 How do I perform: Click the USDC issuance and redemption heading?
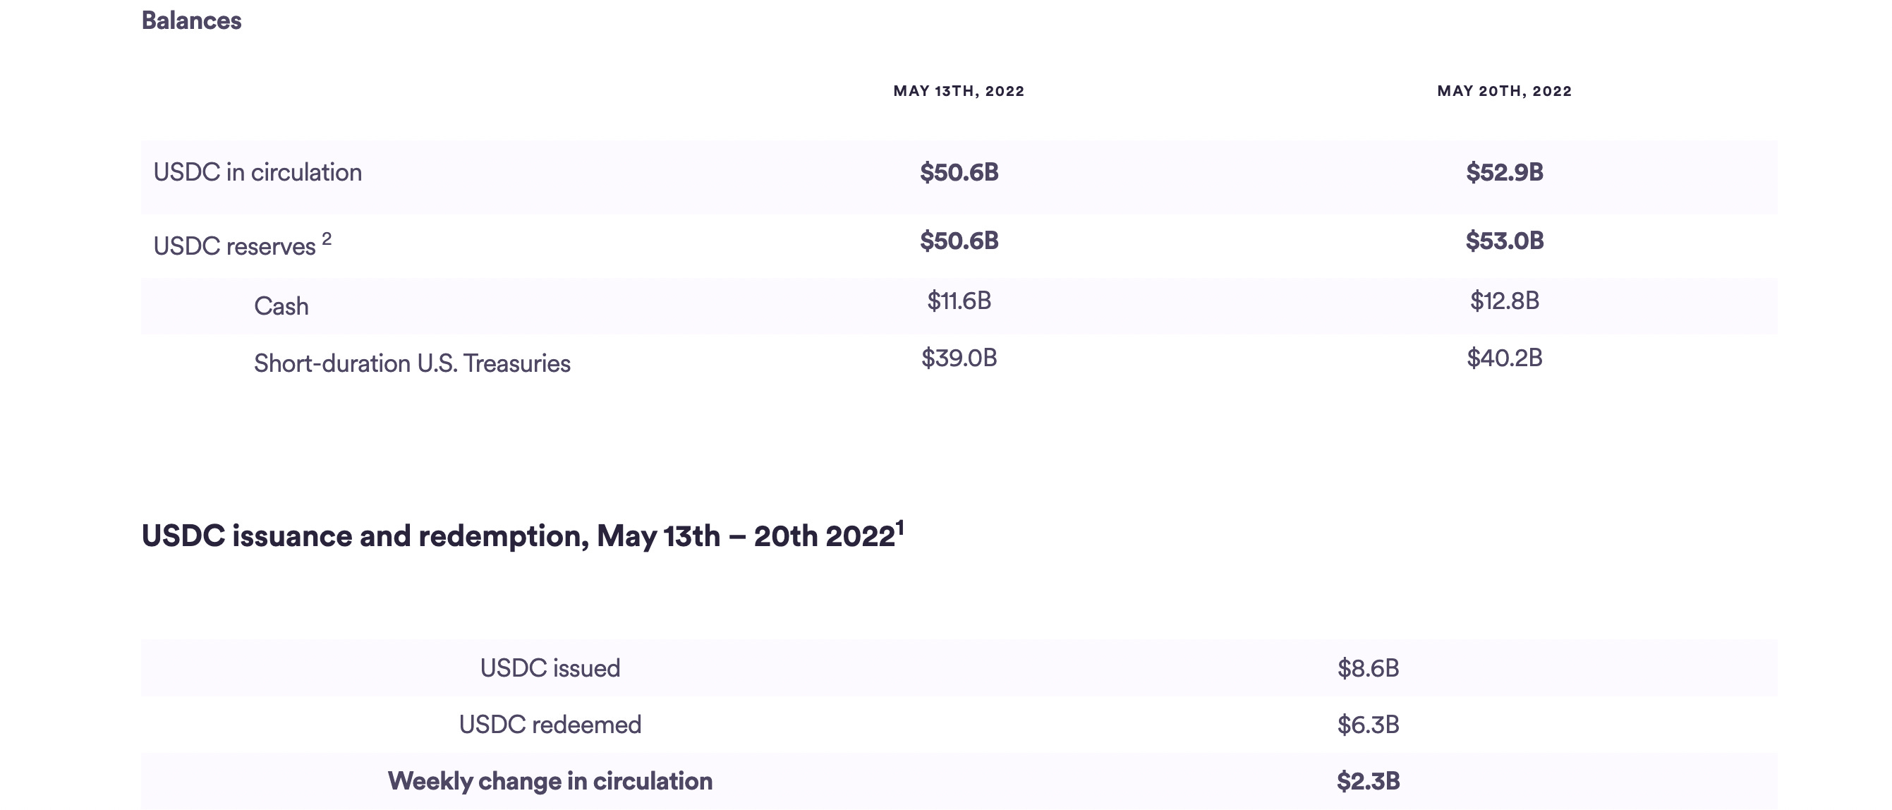point(518,536)
